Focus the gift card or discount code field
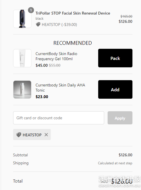 pyautogui.click(x=59, y=118)
